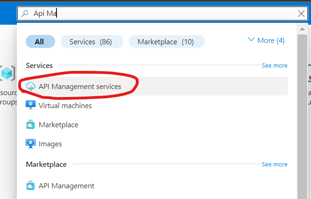Open Images service result
The width and height of the screenshot is (311, 199).
[x=156, y=144]
